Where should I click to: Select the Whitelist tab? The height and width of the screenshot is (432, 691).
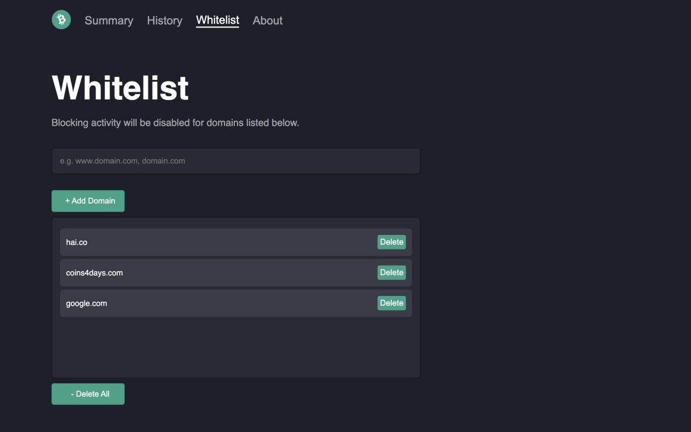pos(218,20)
